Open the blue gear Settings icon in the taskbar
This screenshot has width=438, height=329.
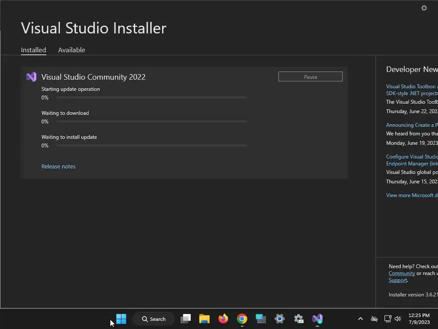[x=279, y=319]
